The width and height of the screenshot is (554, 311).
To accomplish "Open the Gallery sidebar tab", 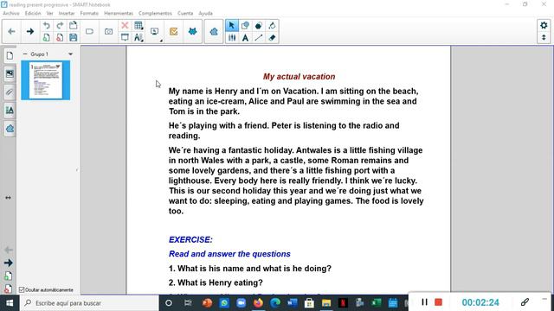I will click(10, 73).
